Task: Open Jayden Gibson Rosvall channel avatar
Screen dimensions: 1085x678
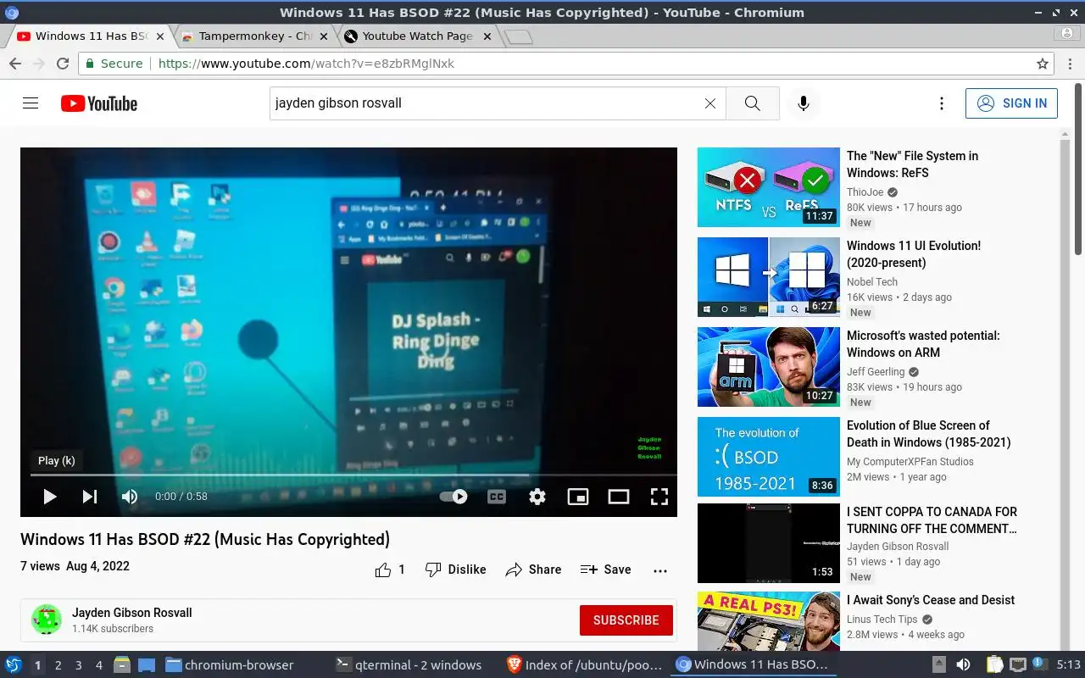Action: [x=47, y=620]
